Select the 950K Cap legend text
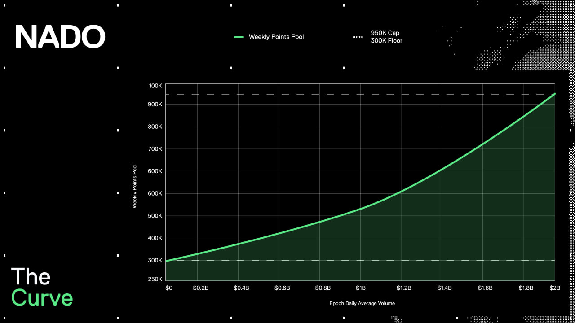 coord(385,33)
